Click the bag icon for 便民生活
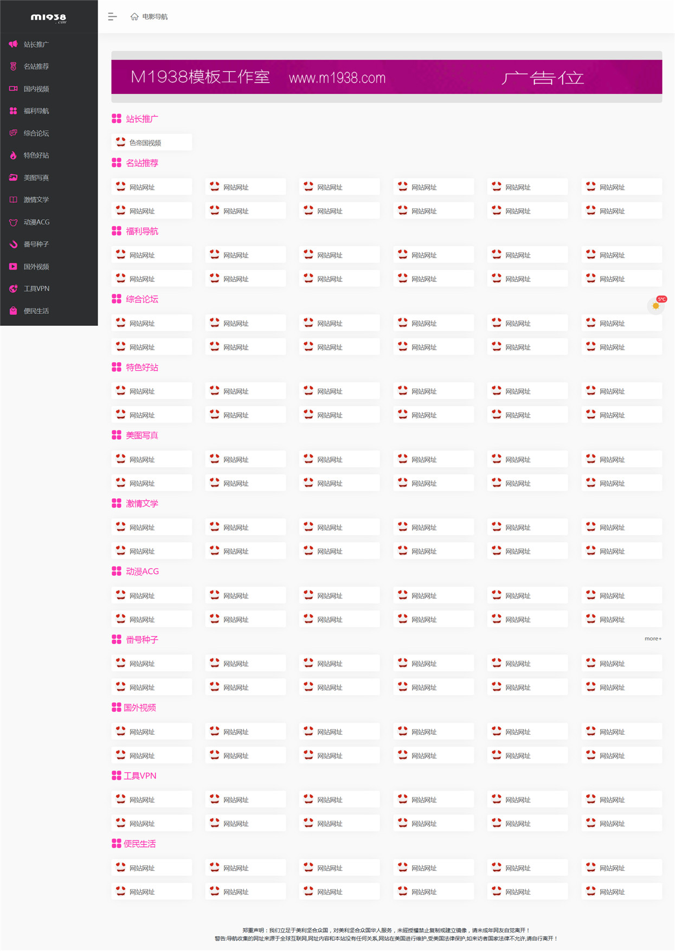 pyautogui.click(x=13, y=311)
